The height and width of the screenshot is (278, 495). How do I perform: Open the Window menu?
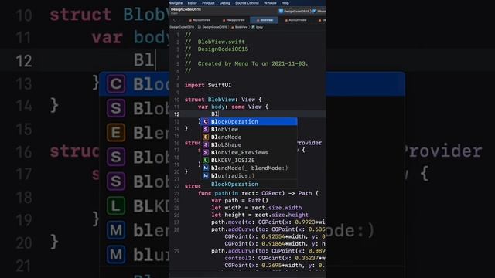[270, 3]
